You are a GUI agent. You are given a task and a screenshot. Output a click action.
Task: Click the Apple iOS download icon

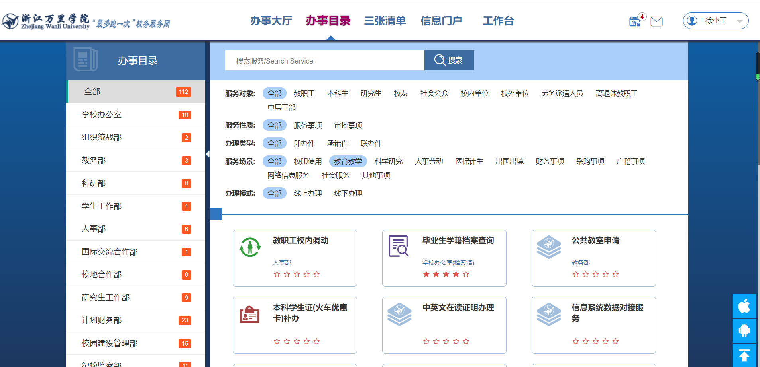(744, 306)
